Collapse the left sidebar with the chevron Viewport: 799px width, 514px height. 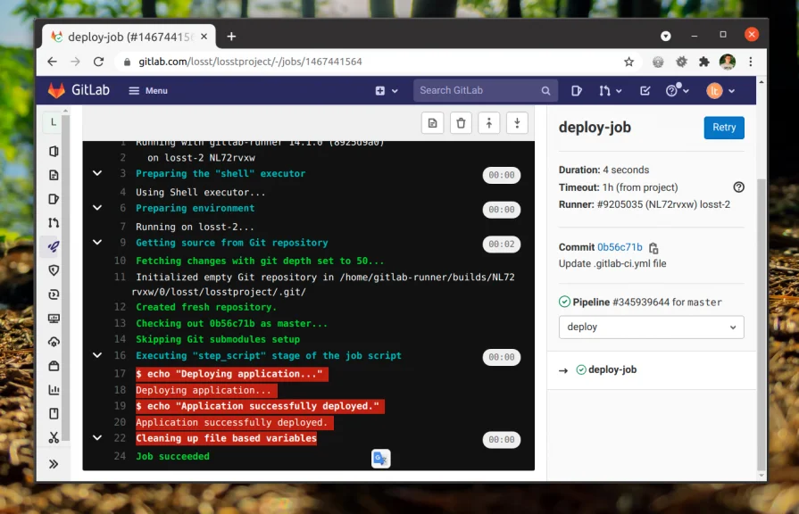[54, 463]
